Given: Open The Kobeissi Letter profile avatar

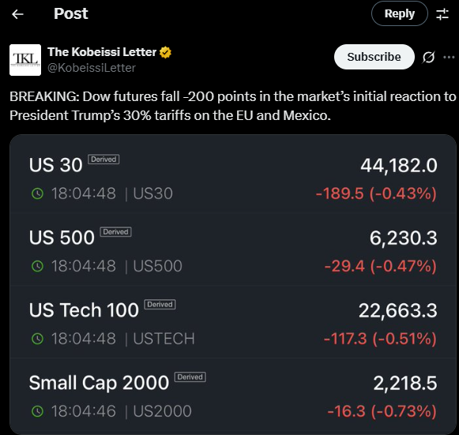Looking at the screenshot, I should (x=25, y=60).
